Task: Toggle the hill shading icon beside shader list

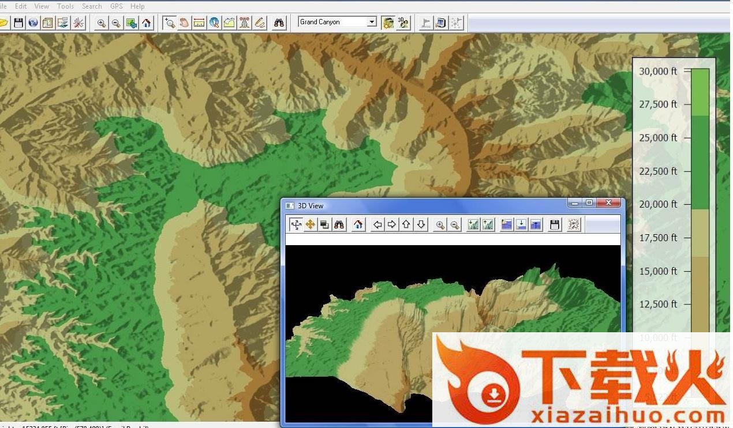Action: tap(388, 22)
